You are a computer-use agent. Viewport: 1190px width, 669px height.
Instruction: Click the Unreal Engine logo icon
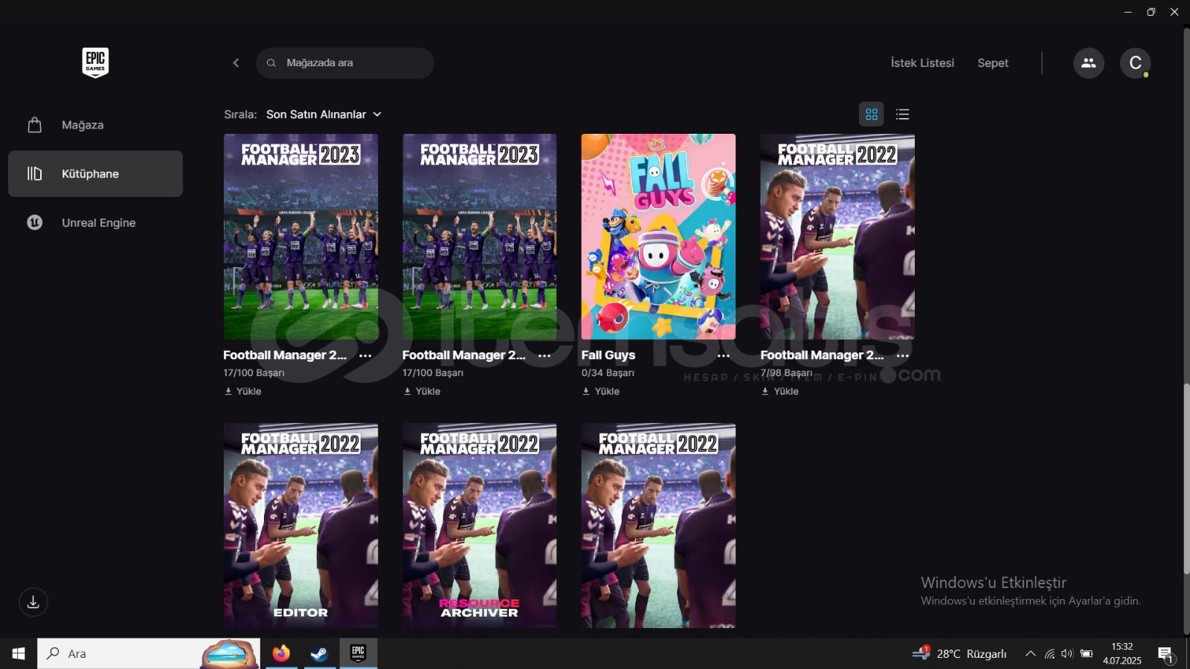34,222
